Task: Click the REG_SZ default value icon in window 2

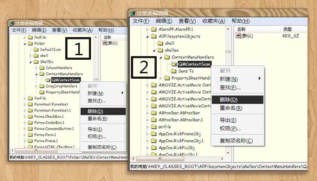Action: [238, 35]
